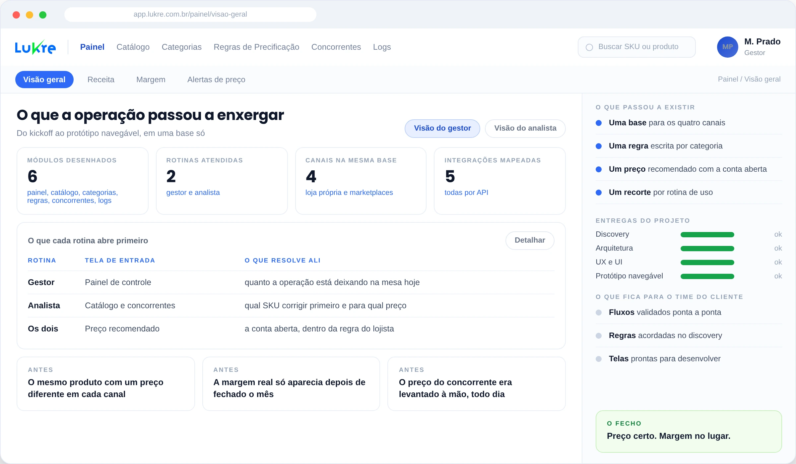
Task: Click the 'Preço certo. Margem no lugar.' card
Action: tap(689, 432)
